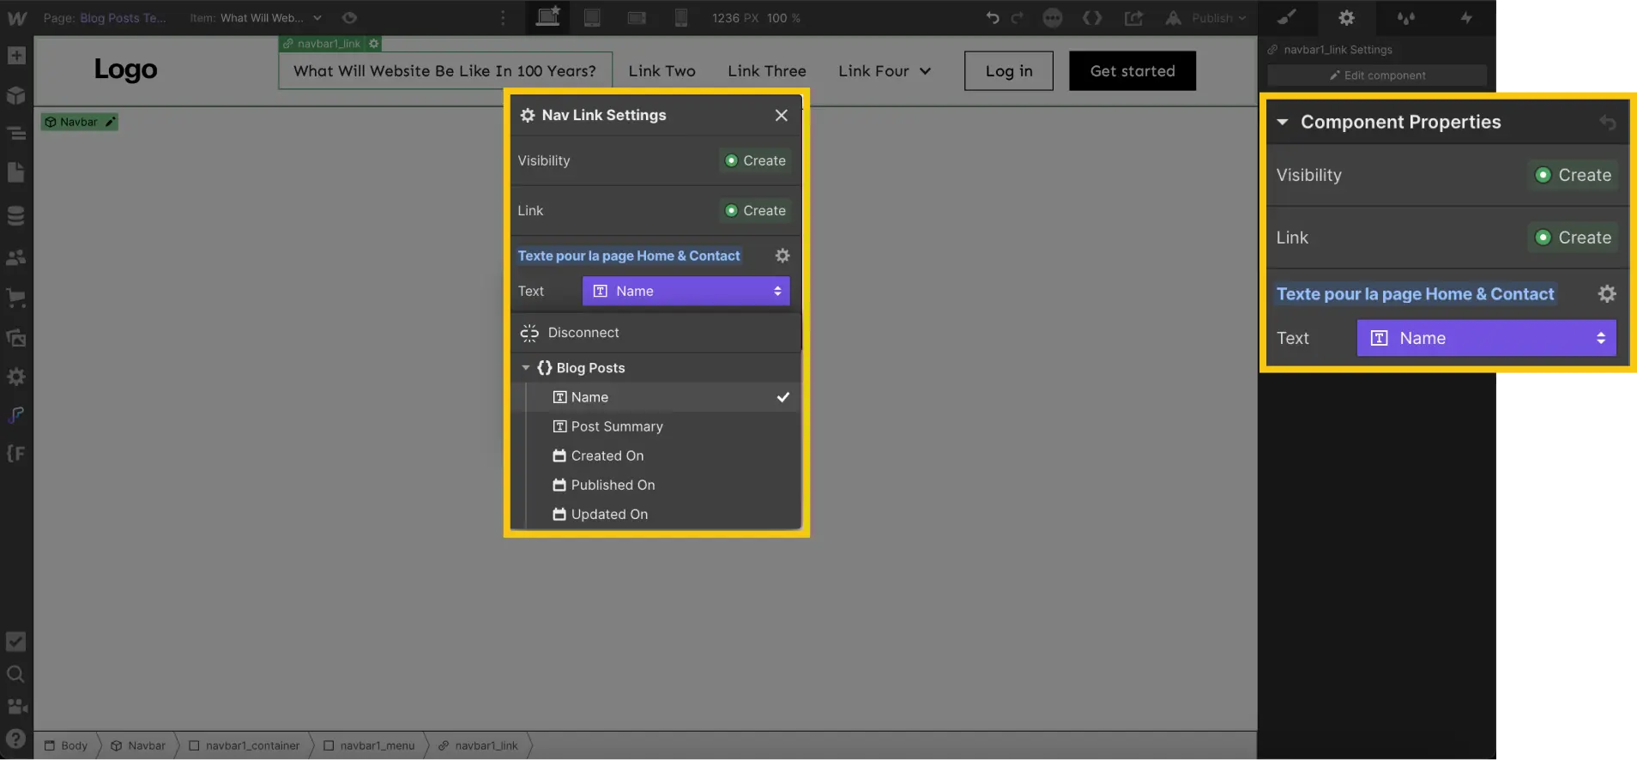Click gear on navbar1_link canvas label
This screenshot has width=1637, height=760.
[374, 43]
